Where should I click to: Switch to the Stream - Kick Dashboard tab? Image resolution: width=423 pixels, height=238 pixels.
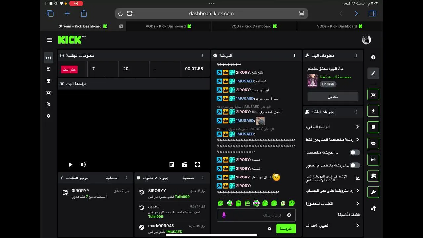tap(83, 26)
